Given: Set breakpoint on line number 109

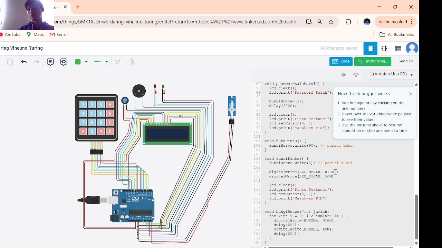Looking at the screenshot, I should pyautogui.click(x=257, y=172).
